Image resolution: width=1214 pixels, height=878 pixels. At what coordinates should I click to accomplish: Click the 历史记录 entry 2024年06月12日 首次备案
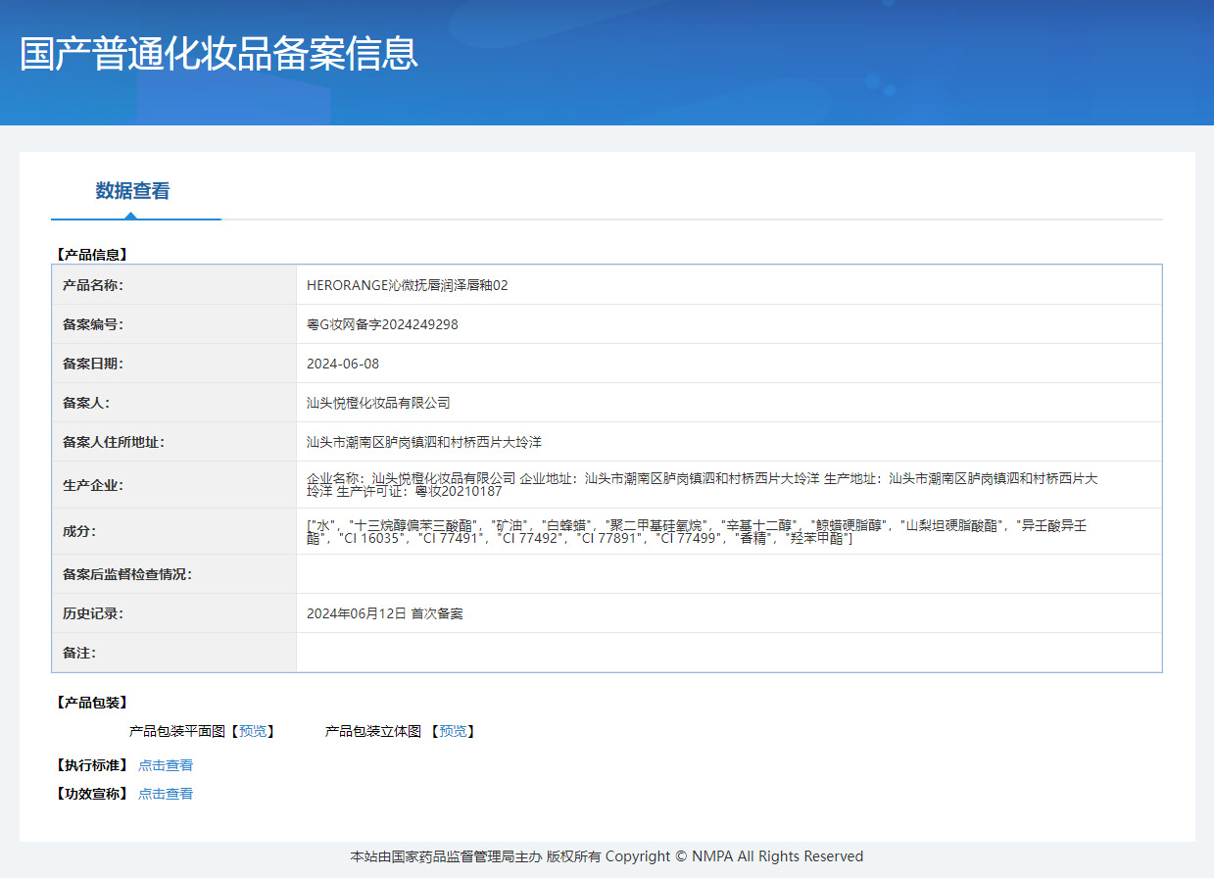(385, 613)
